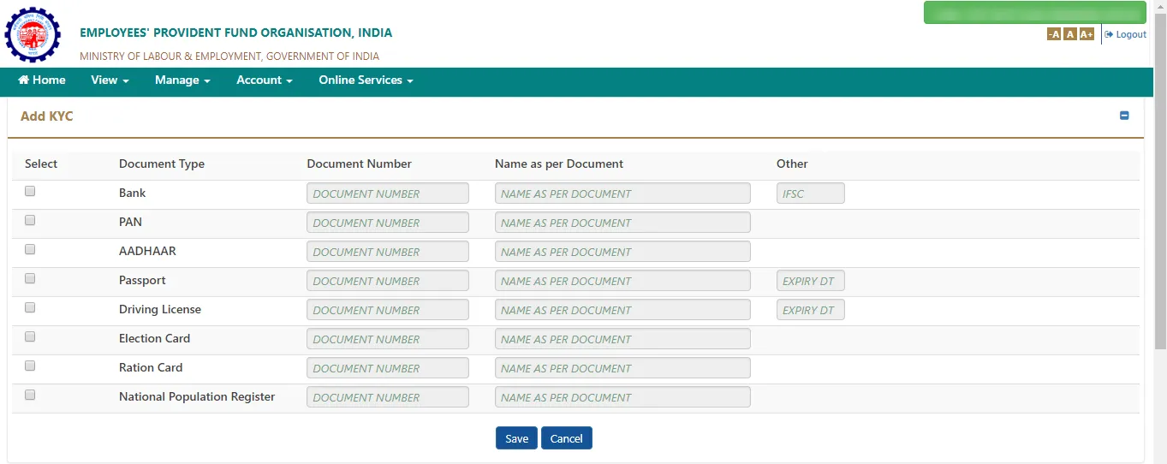The image size is (1167, 464).
Task: Open the Online Services menu
Action: click(366, 80)
